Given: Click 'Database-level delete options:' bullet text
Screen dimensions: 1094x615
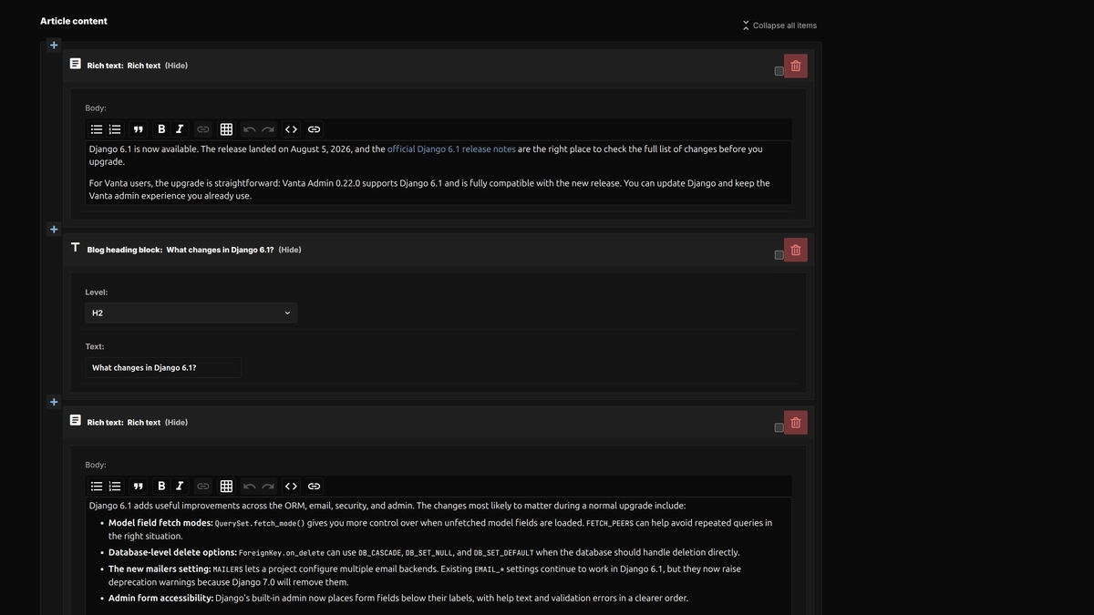Looking at the screenshot, I should pyautogui.click(x=172, y=552).
